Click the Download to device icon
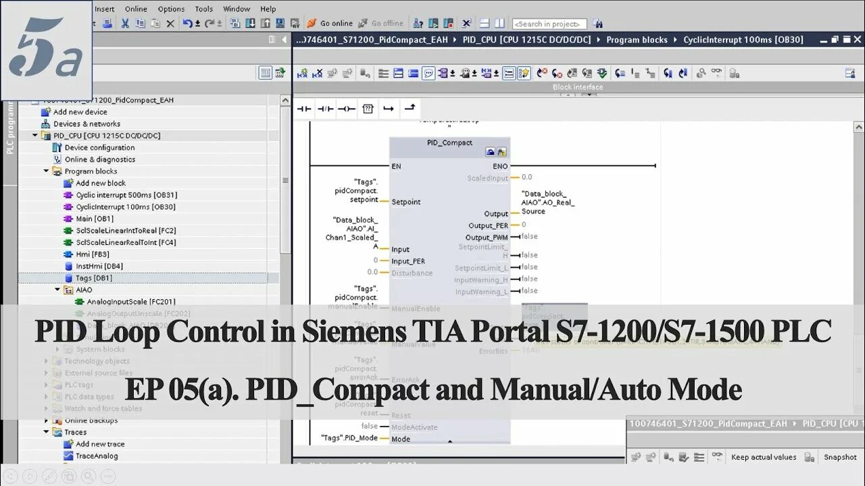The height and width of the screenshot is (486, 865). tap(250, 23)
